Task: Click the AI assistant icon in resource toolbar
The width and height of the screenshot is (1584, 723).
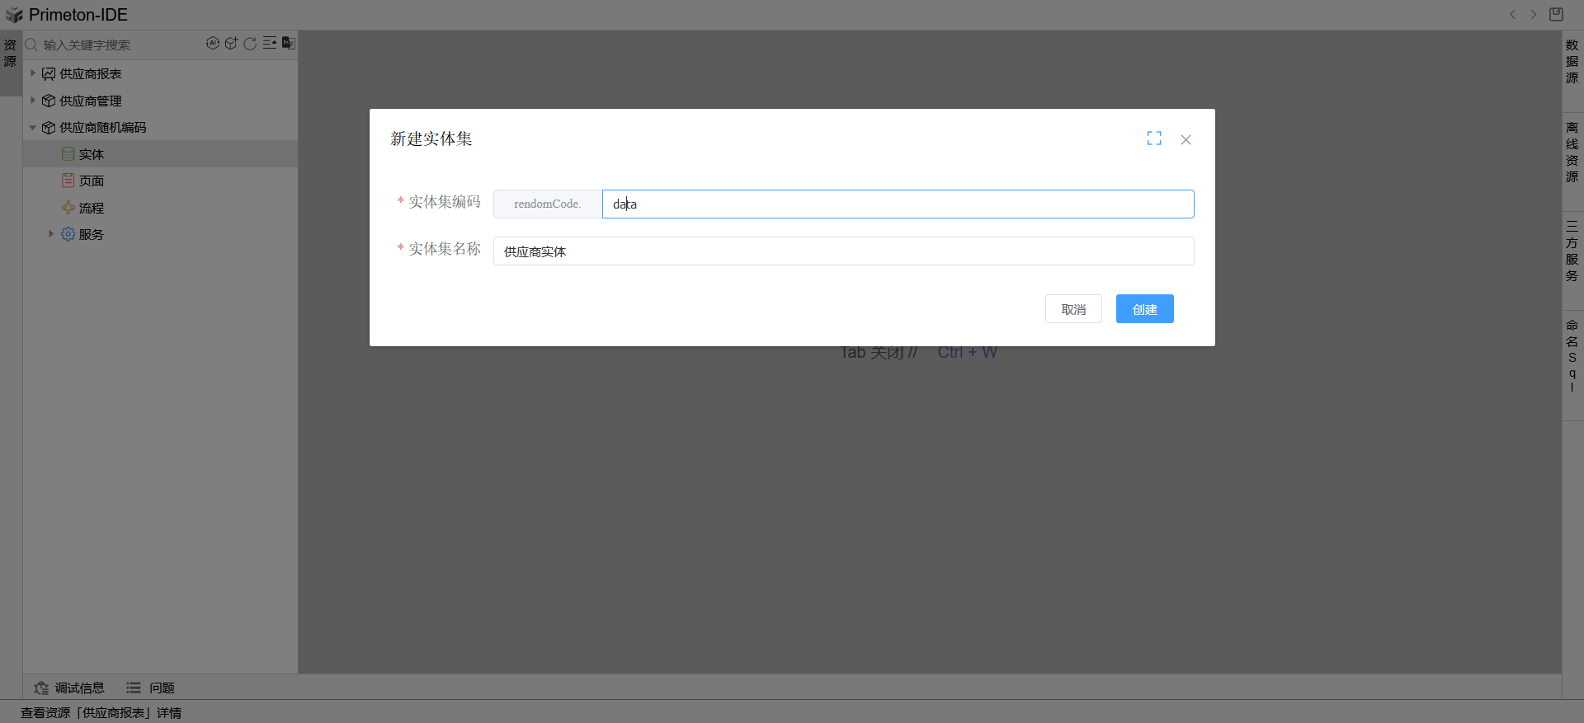Action: 213,44
